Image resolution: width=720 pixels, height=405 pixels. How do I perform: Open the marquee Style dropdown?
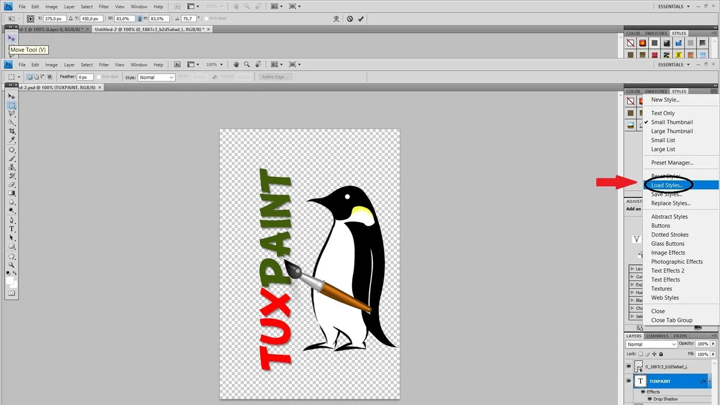click(156, 77)
